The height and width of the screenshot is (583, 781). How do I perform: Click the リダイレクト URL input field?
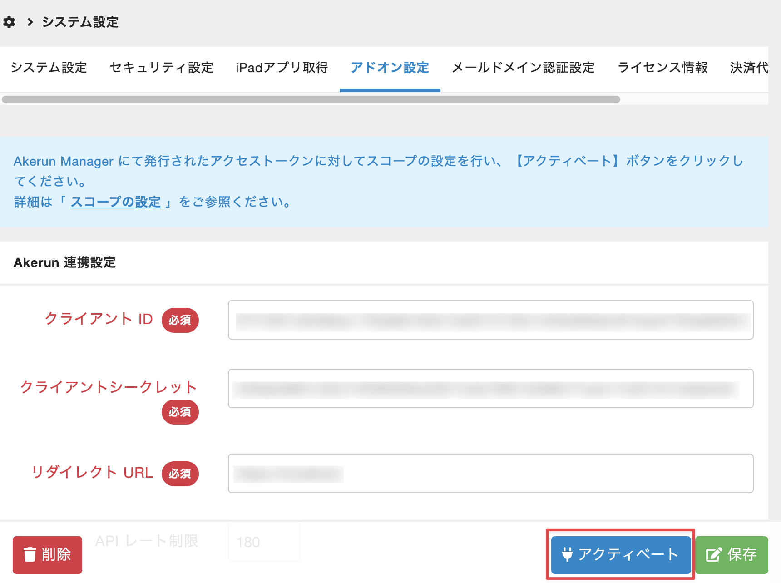[490, 474]
